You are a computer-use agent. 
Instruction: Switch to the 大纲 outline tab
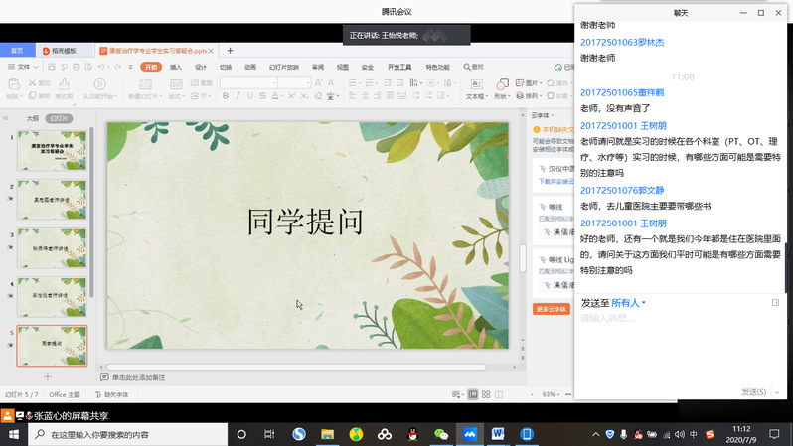pos(33,117)
